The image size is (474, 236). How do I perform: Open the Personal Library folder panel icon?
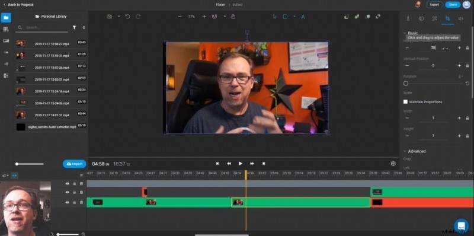pyautogui.click(x=6, y=18)
